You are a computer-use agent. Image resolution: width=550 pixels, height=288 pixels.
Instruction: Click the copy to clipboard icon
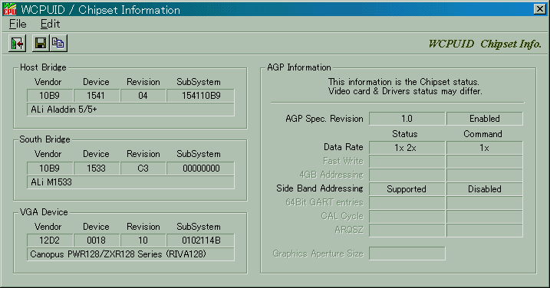58,44
